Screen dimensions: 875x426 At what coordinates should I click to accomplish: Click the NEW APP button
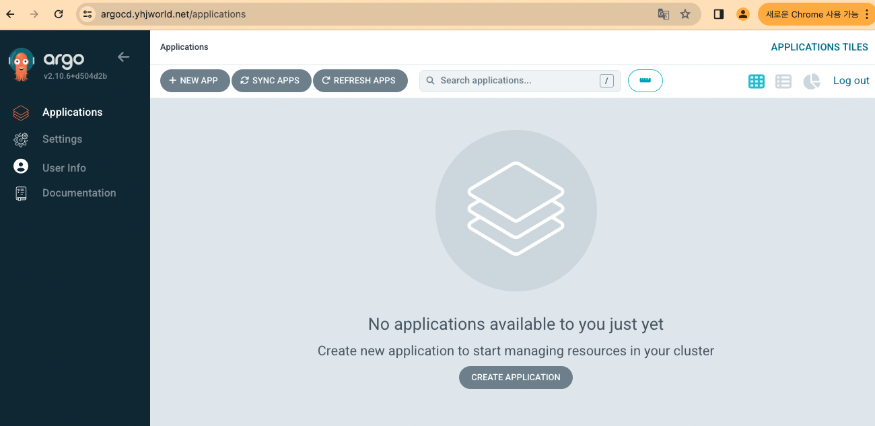coord(195,81)
